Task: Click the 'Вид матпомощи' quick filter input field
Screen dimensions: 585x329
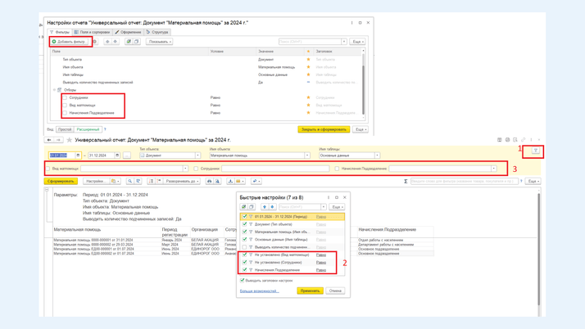Action: coord(131,169)
